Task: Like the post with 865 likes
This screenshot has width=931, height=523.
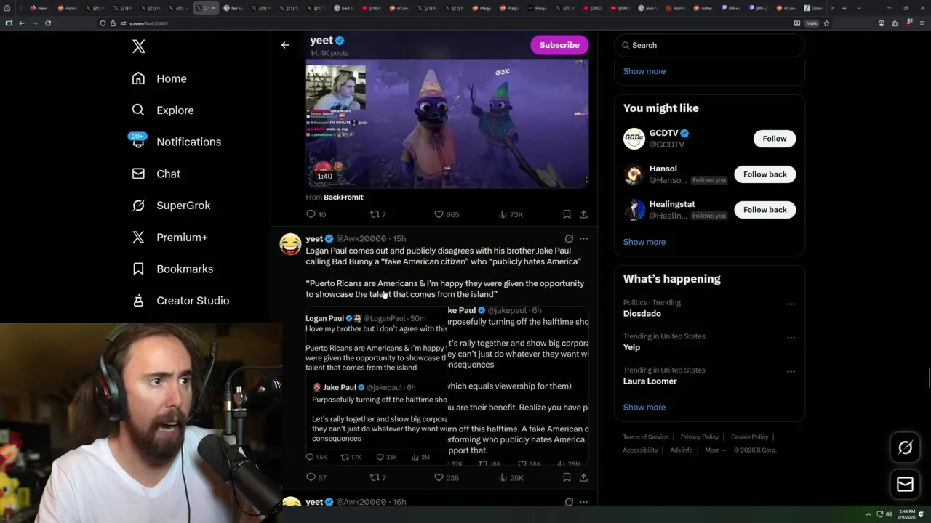Action: 447,214
